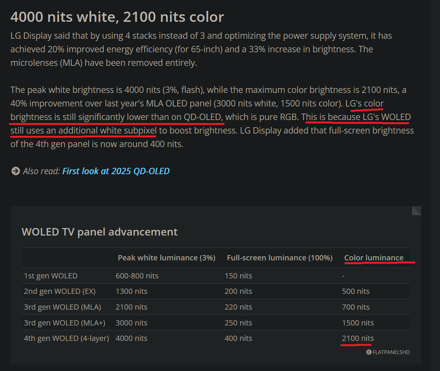Click the '600-800 nits' cell
440x371 pixels.
tap(137, 276)
